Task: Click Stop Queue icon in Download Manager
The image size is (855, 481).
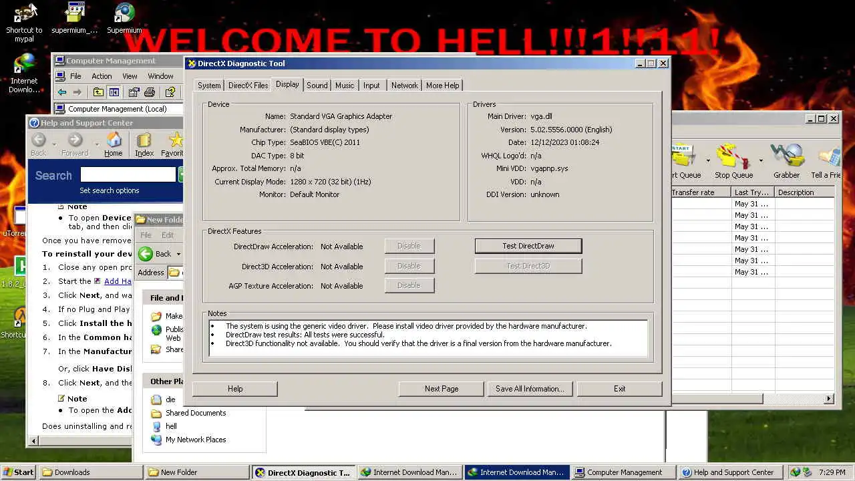Action: tap(733, 161)
